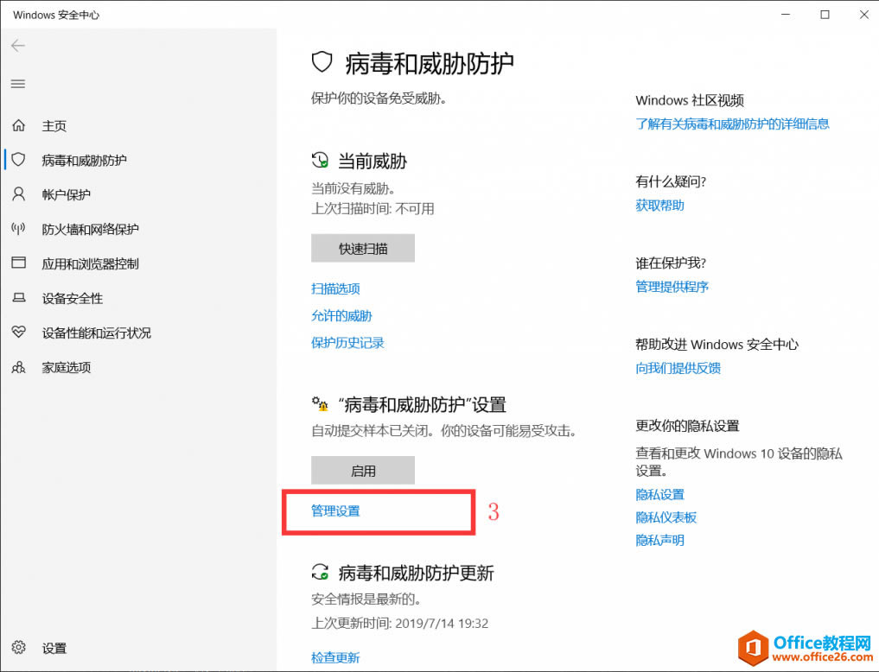Open 帐户保护 section
The image size is (879, 672).
click(x=67, y=195)
